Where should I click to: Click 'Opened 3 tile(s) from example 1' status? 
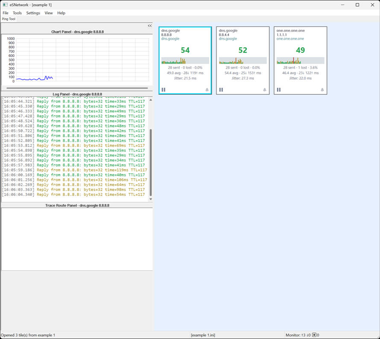tap(28, 335)
